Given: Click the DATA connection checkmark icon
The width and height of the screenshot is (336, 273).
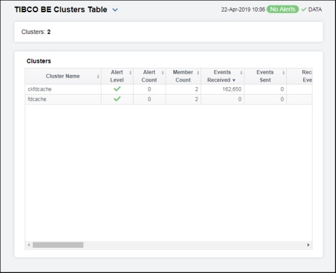Looking at the screenshot, I should tap(304, 10).
